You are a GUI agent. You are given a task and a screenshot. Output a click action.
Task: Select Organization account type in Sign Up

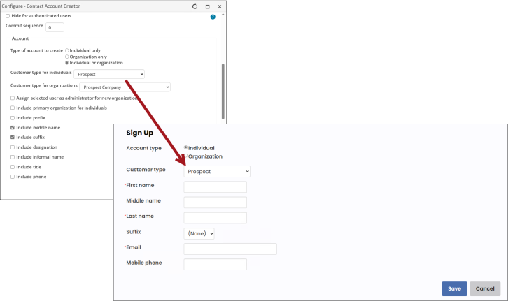tap(186, 156)
